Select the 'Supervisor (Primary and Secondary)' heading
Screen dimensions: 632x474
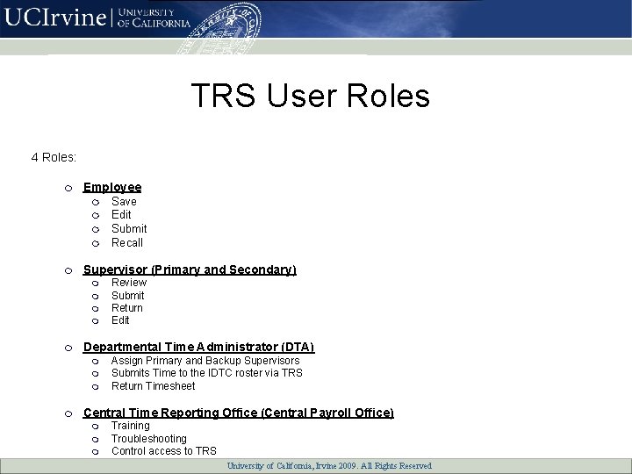tap(190, 269)
